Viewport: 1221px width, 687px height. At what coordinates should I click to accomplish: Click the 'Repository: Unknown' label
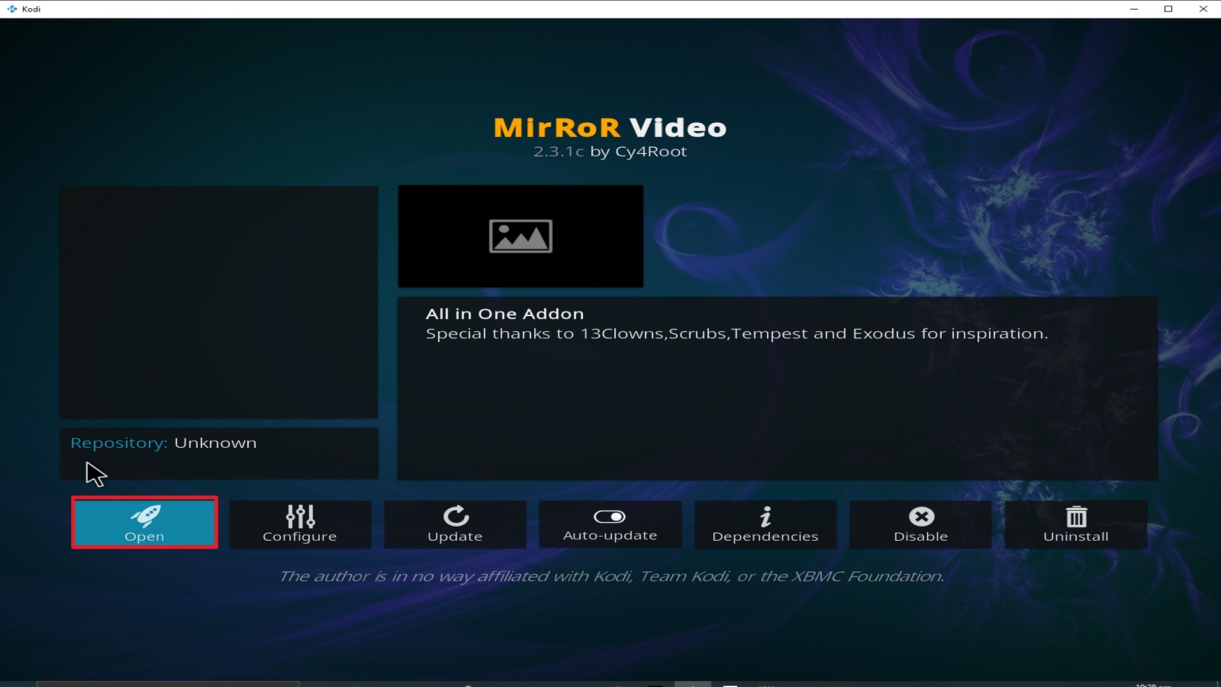pos(163,443)
